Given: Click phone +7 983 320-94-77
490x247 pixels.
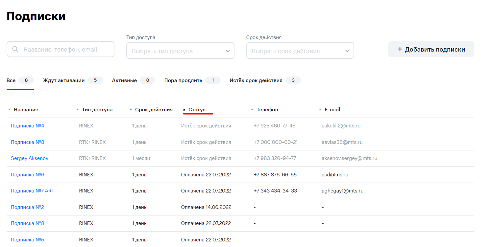Looking at the screenshot, I should point(275,158).
